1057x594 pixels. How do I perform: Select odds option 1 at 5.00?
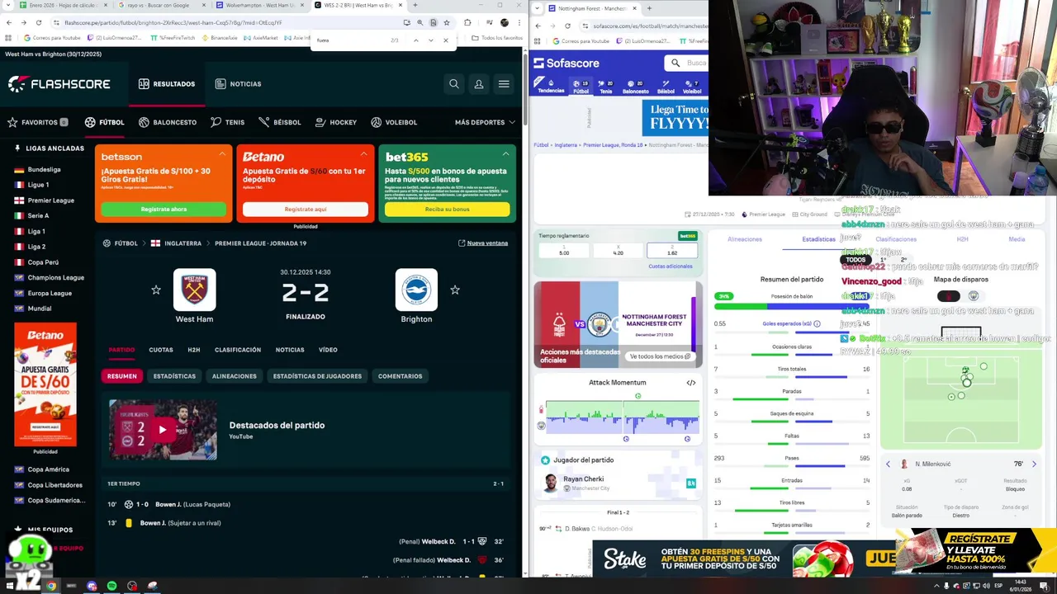564,250
